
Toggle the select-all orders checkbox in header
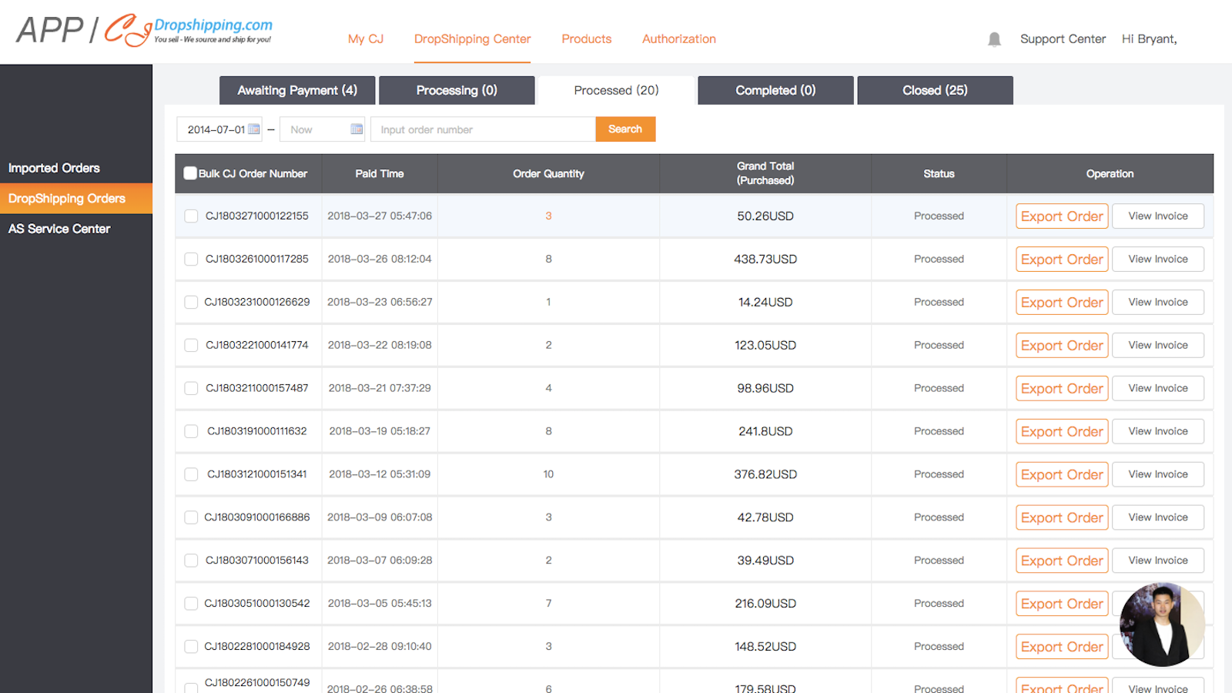(x=190, y=173)
